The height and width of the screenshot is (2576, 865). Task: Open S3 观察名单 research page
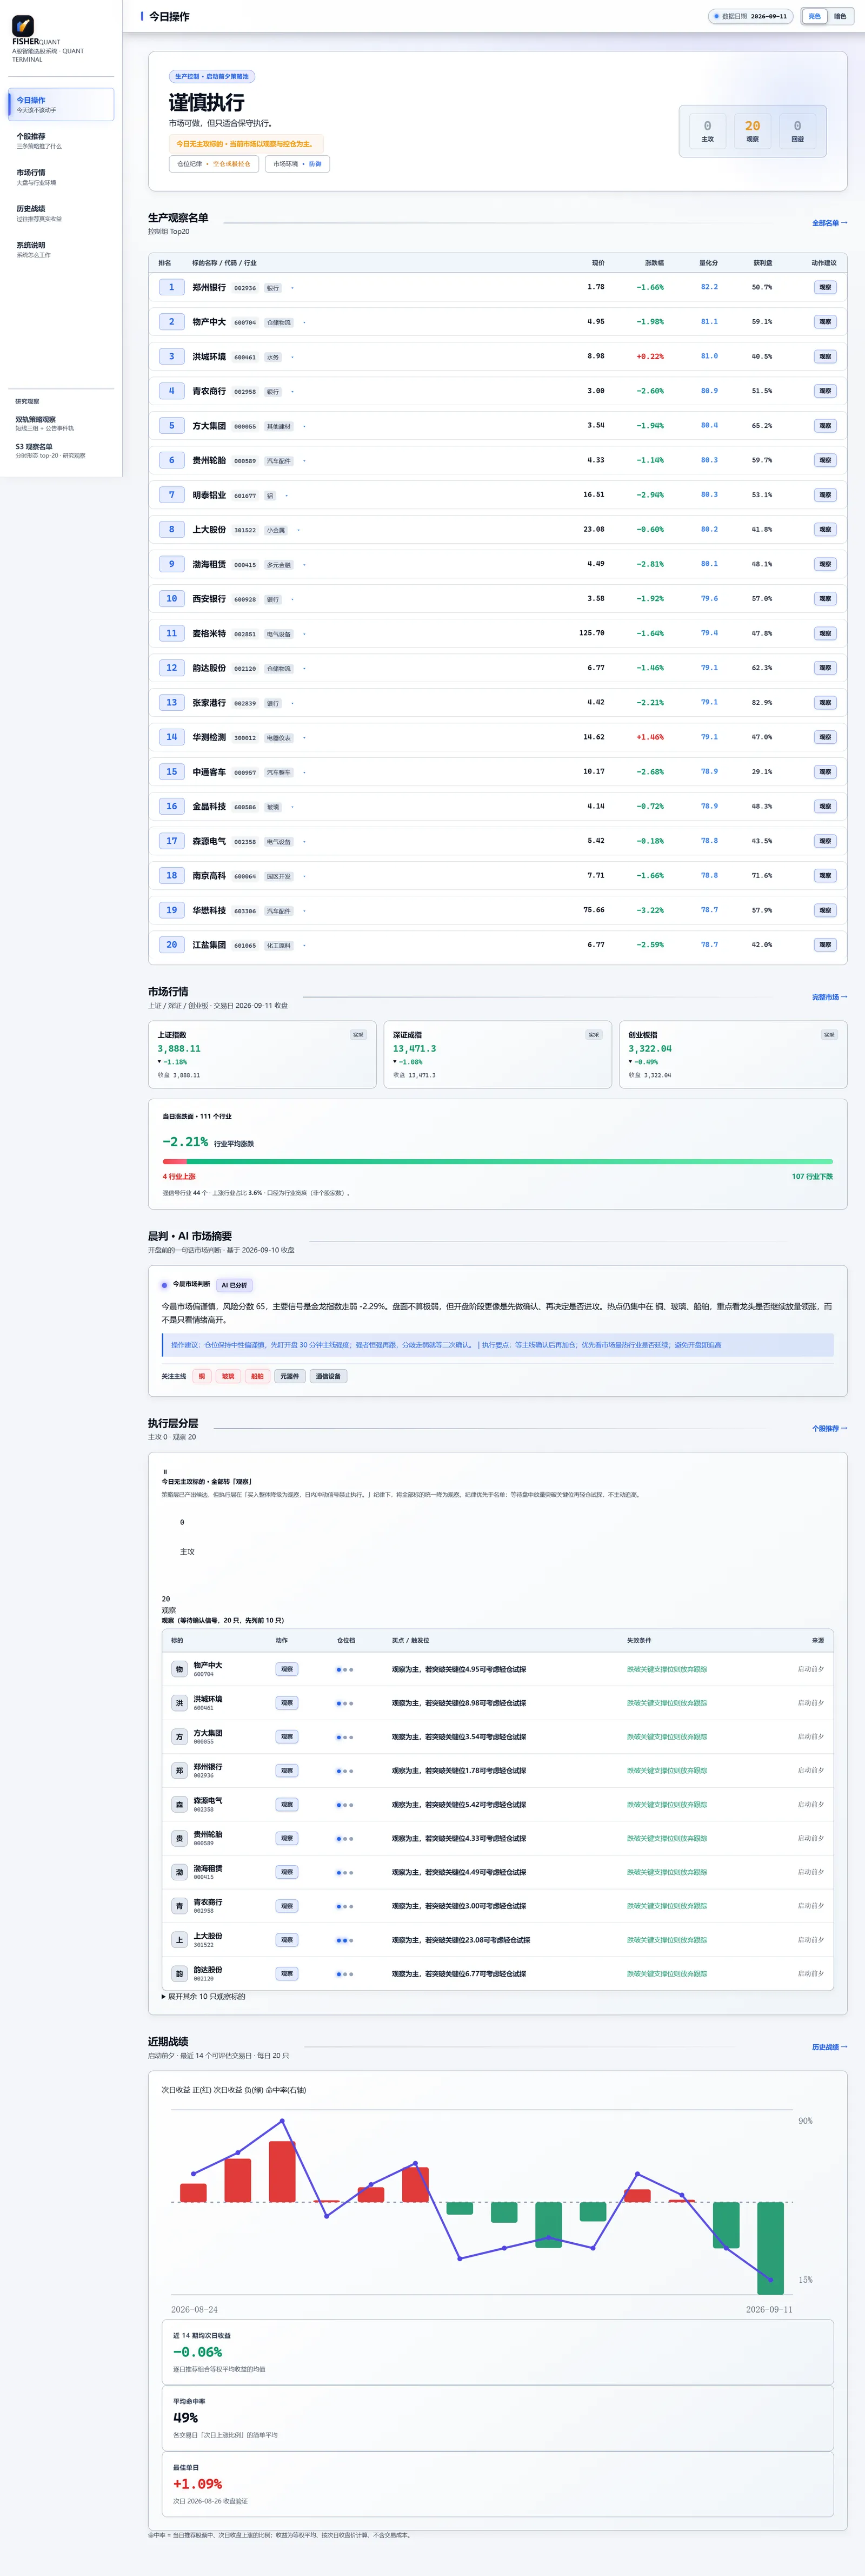[x=61, y=450]
